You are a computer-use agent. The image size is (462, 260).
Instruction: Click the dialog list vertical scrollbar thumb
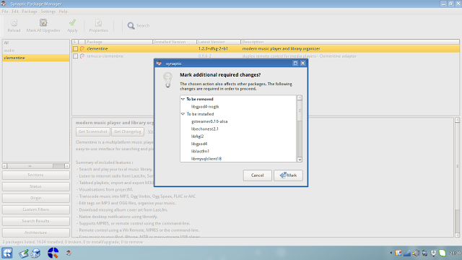point(300,110)
